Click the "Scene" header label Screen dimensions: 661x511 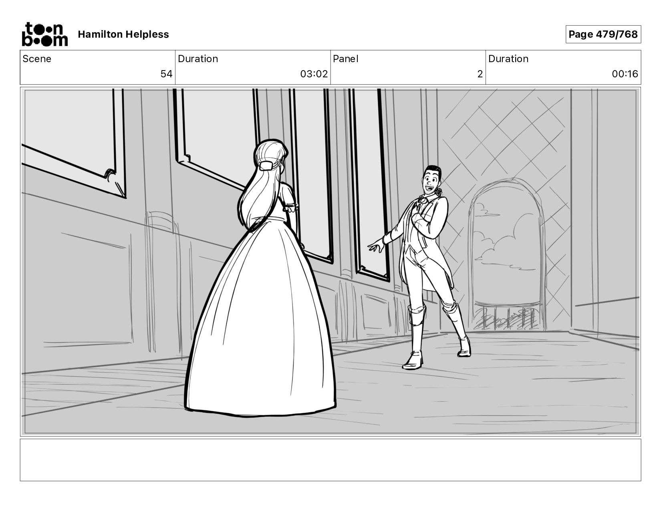coord(37,59)
